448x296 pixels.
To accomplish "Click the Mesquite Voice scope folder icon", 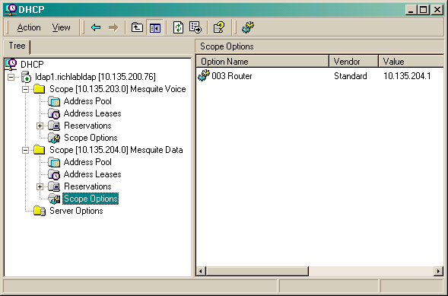I will tap(40, 89).
